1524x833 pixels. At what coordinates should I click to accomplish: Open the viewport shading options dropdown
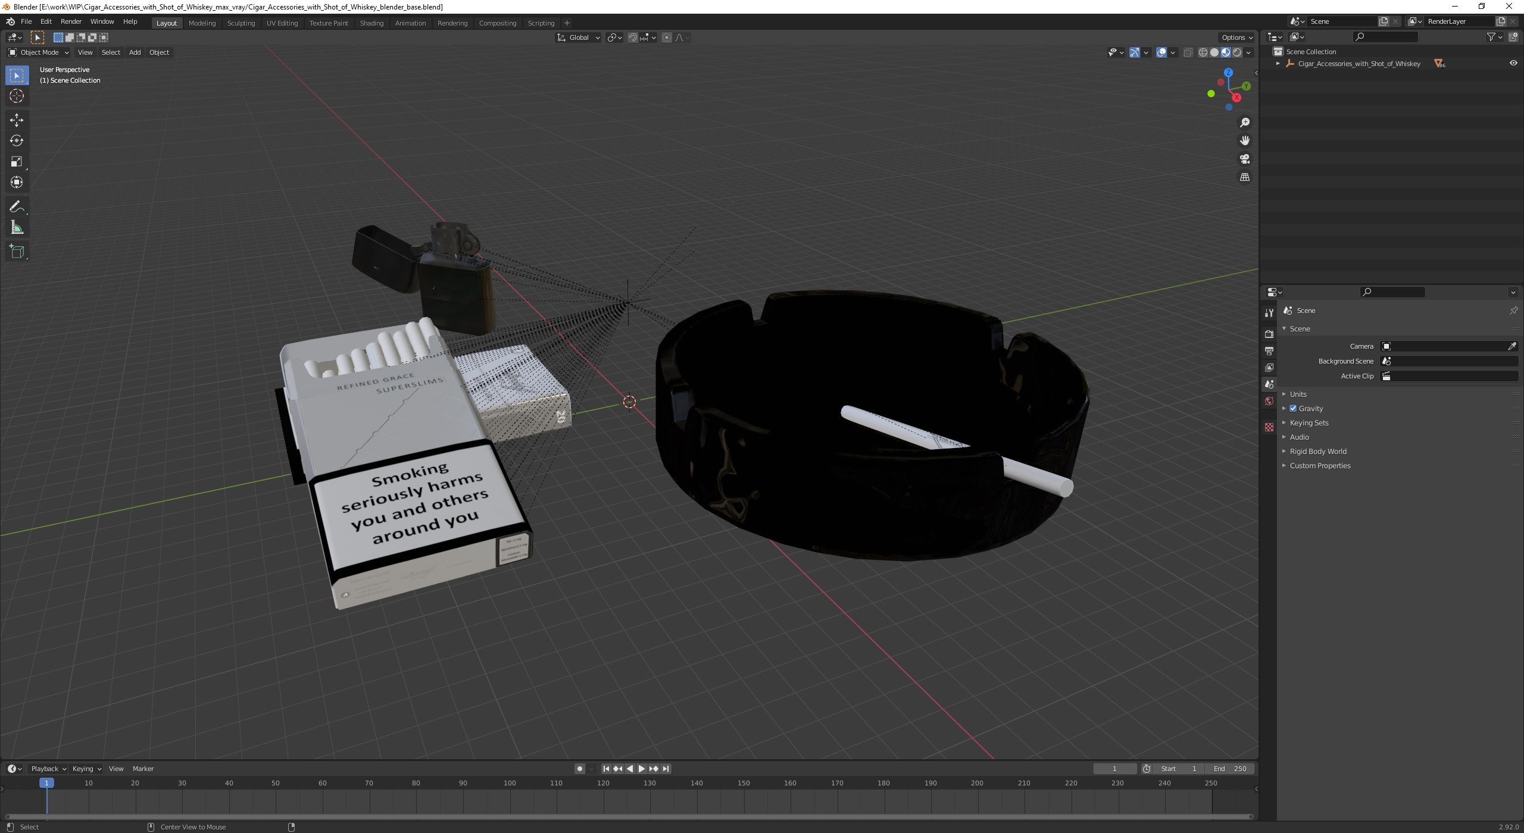click(1249, 52)
